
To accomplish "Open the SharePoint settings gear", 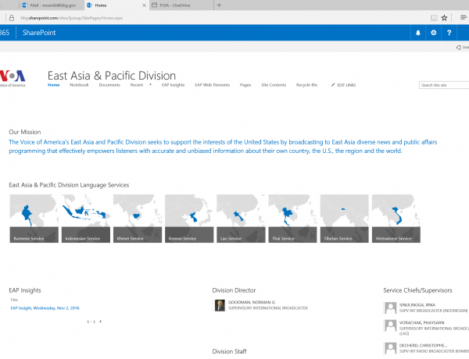I will tap(433, 33).
